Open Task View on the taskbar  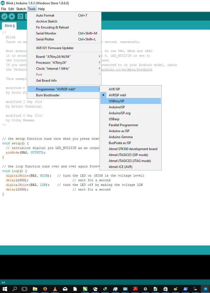click(x=24, y=289)
